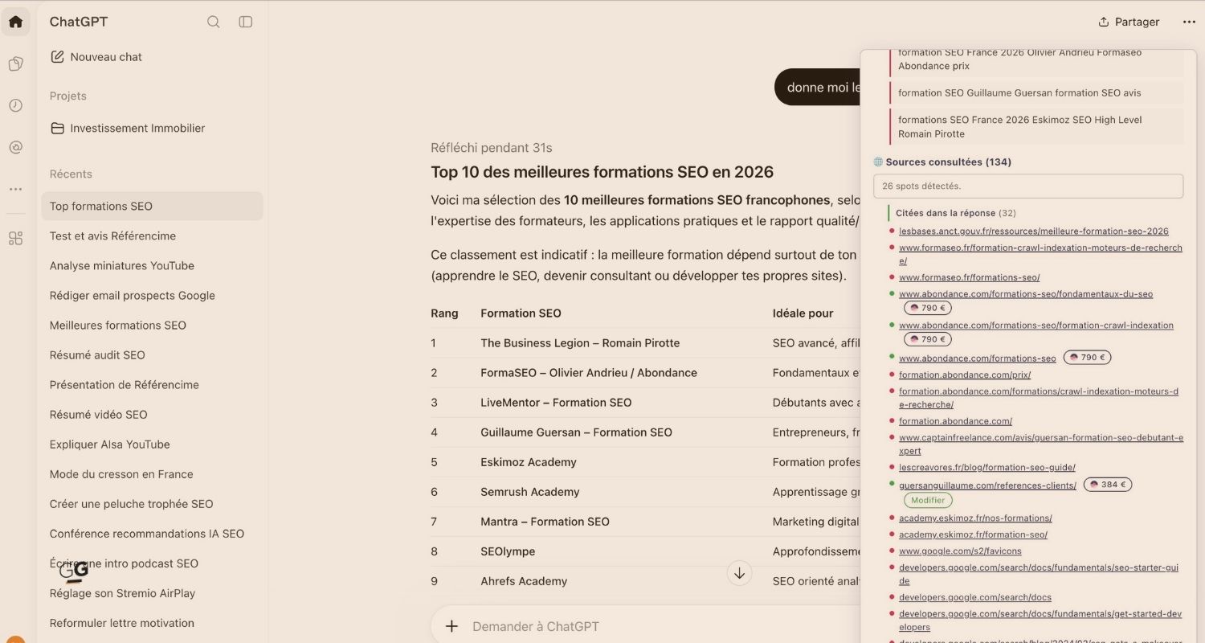The height and width of the screenshot is (643, 1205).
Task: Open the chat search magnifier icon
Action: tap(214, 22)
